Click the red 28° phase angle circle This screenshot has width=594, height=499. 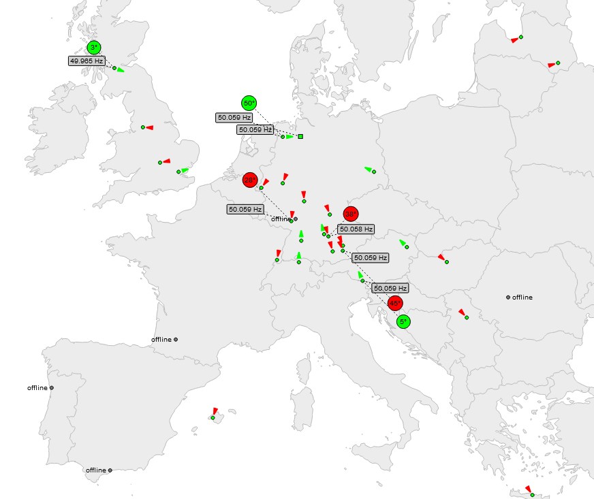250,180
